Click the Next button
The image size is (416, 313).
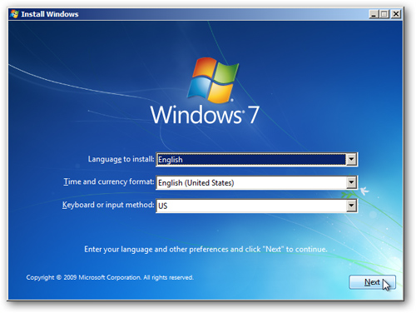(372, 282)
